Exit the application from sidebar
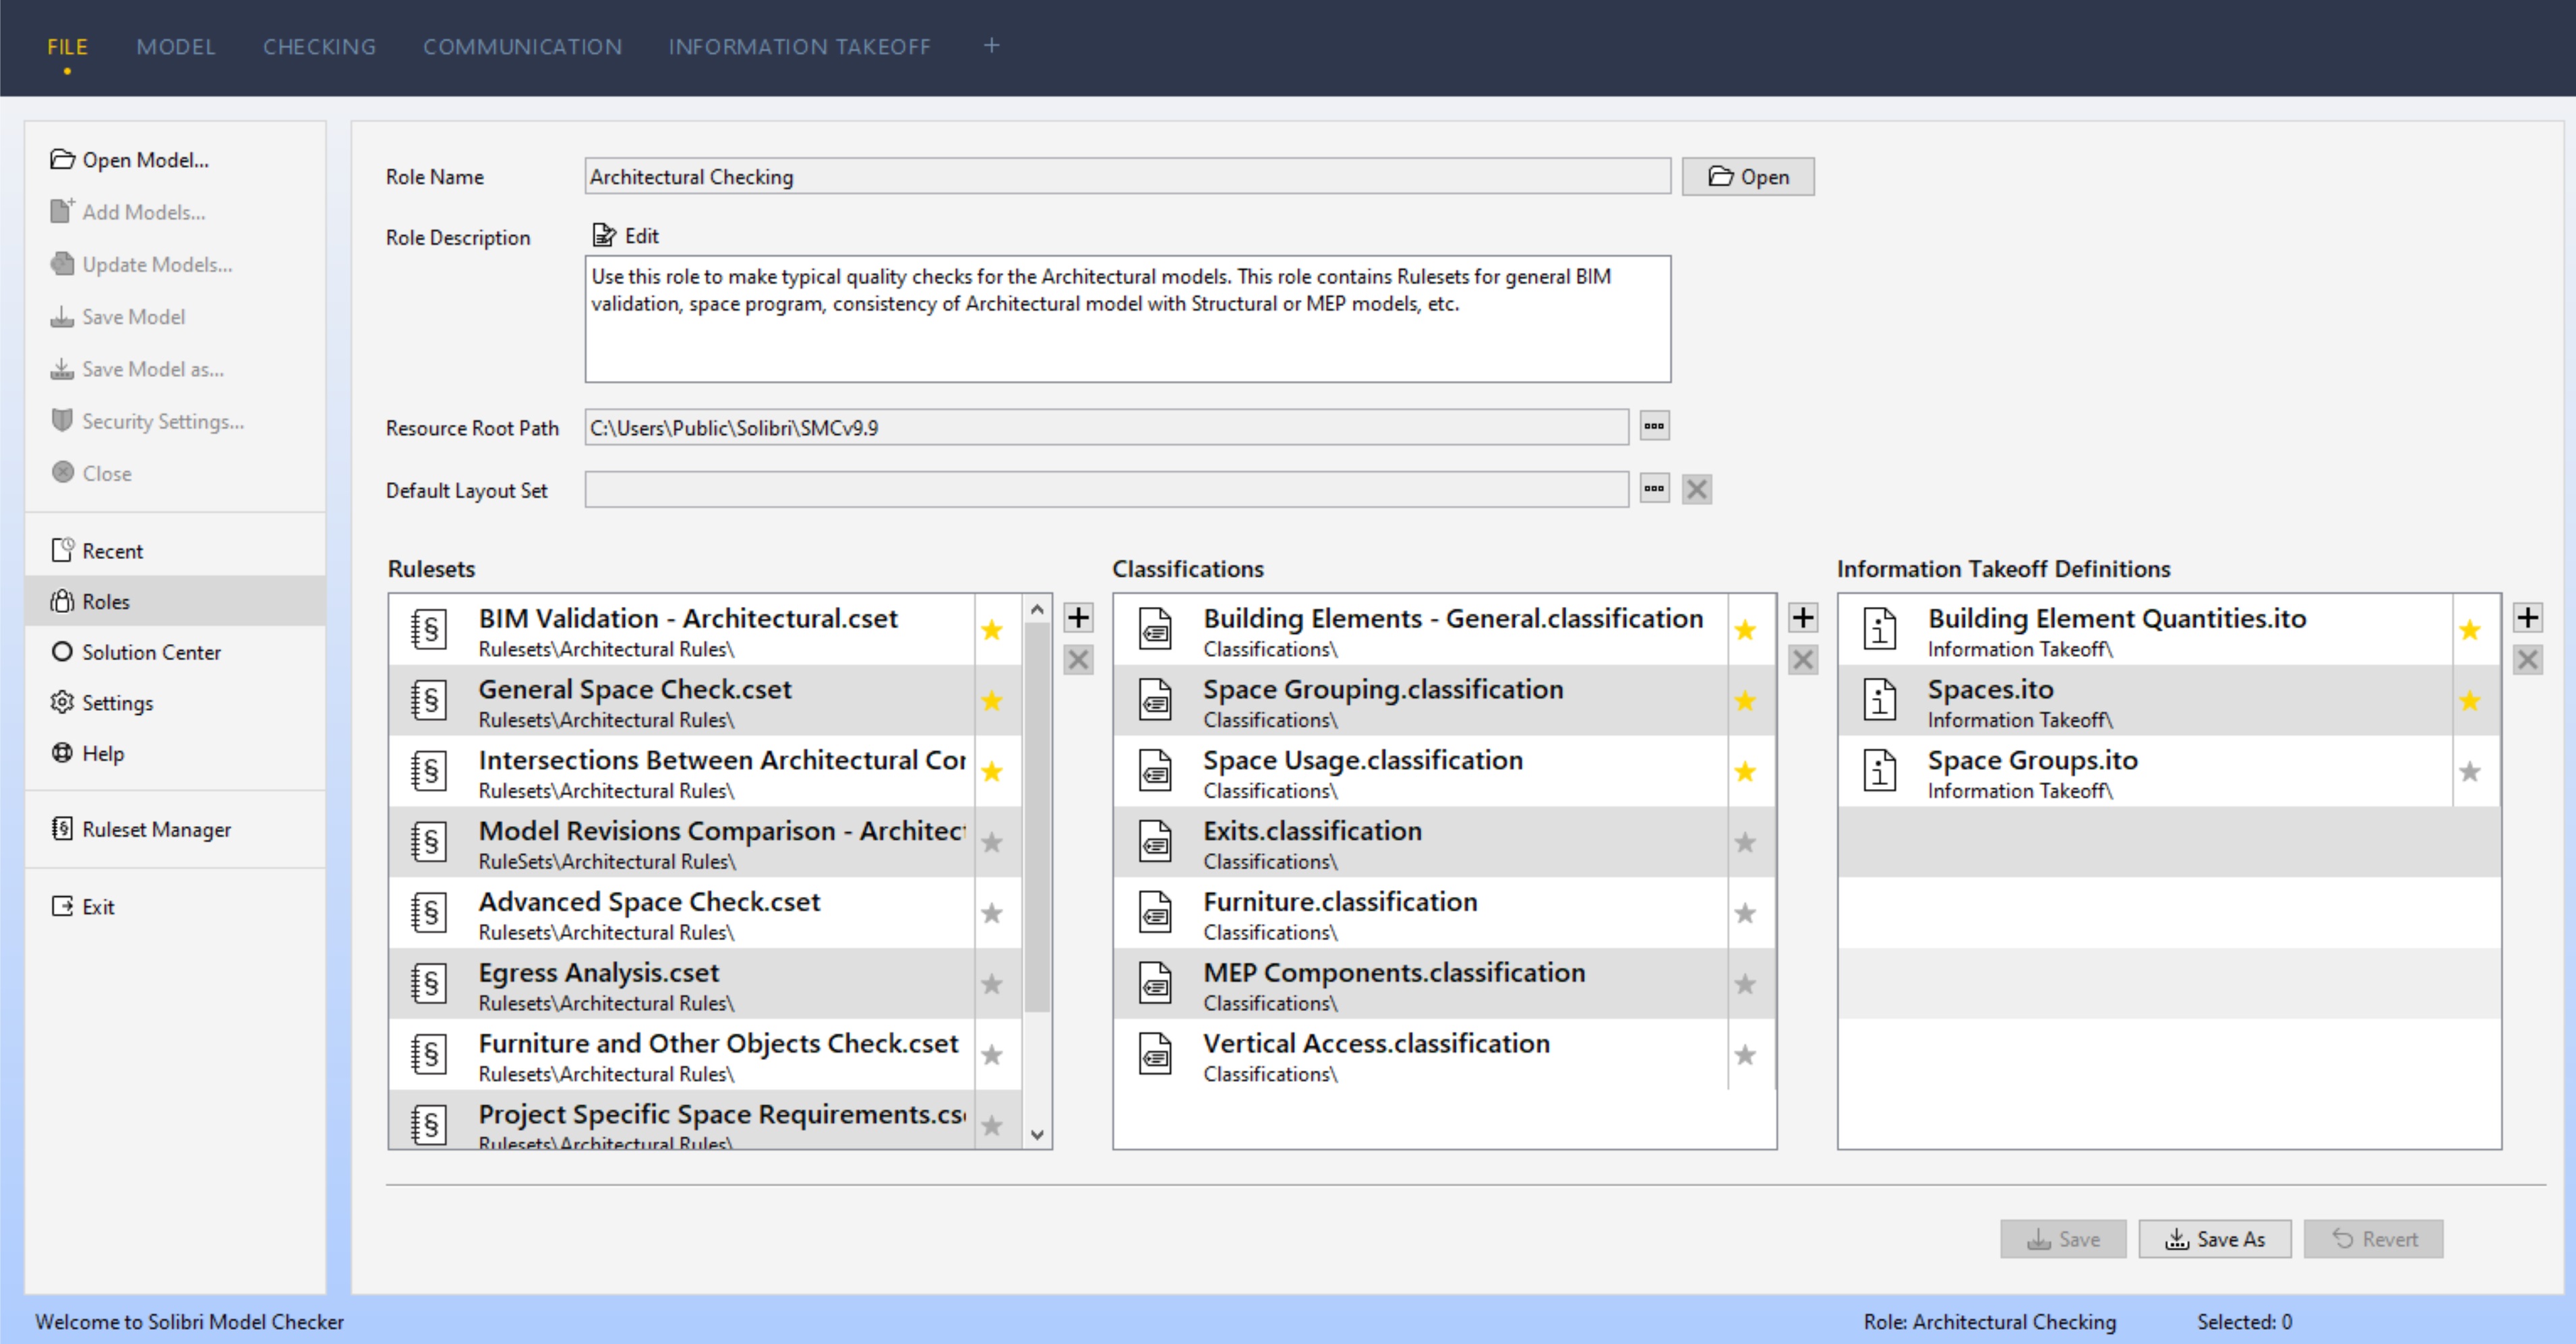Image resolution: width=2576 pixels, height=1344 pixels. tap(176, 907)
